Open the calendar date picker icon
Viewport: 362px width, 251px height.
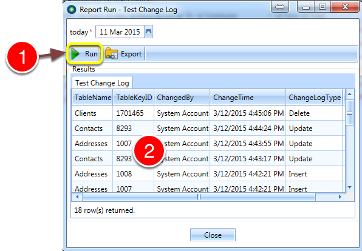148,32
